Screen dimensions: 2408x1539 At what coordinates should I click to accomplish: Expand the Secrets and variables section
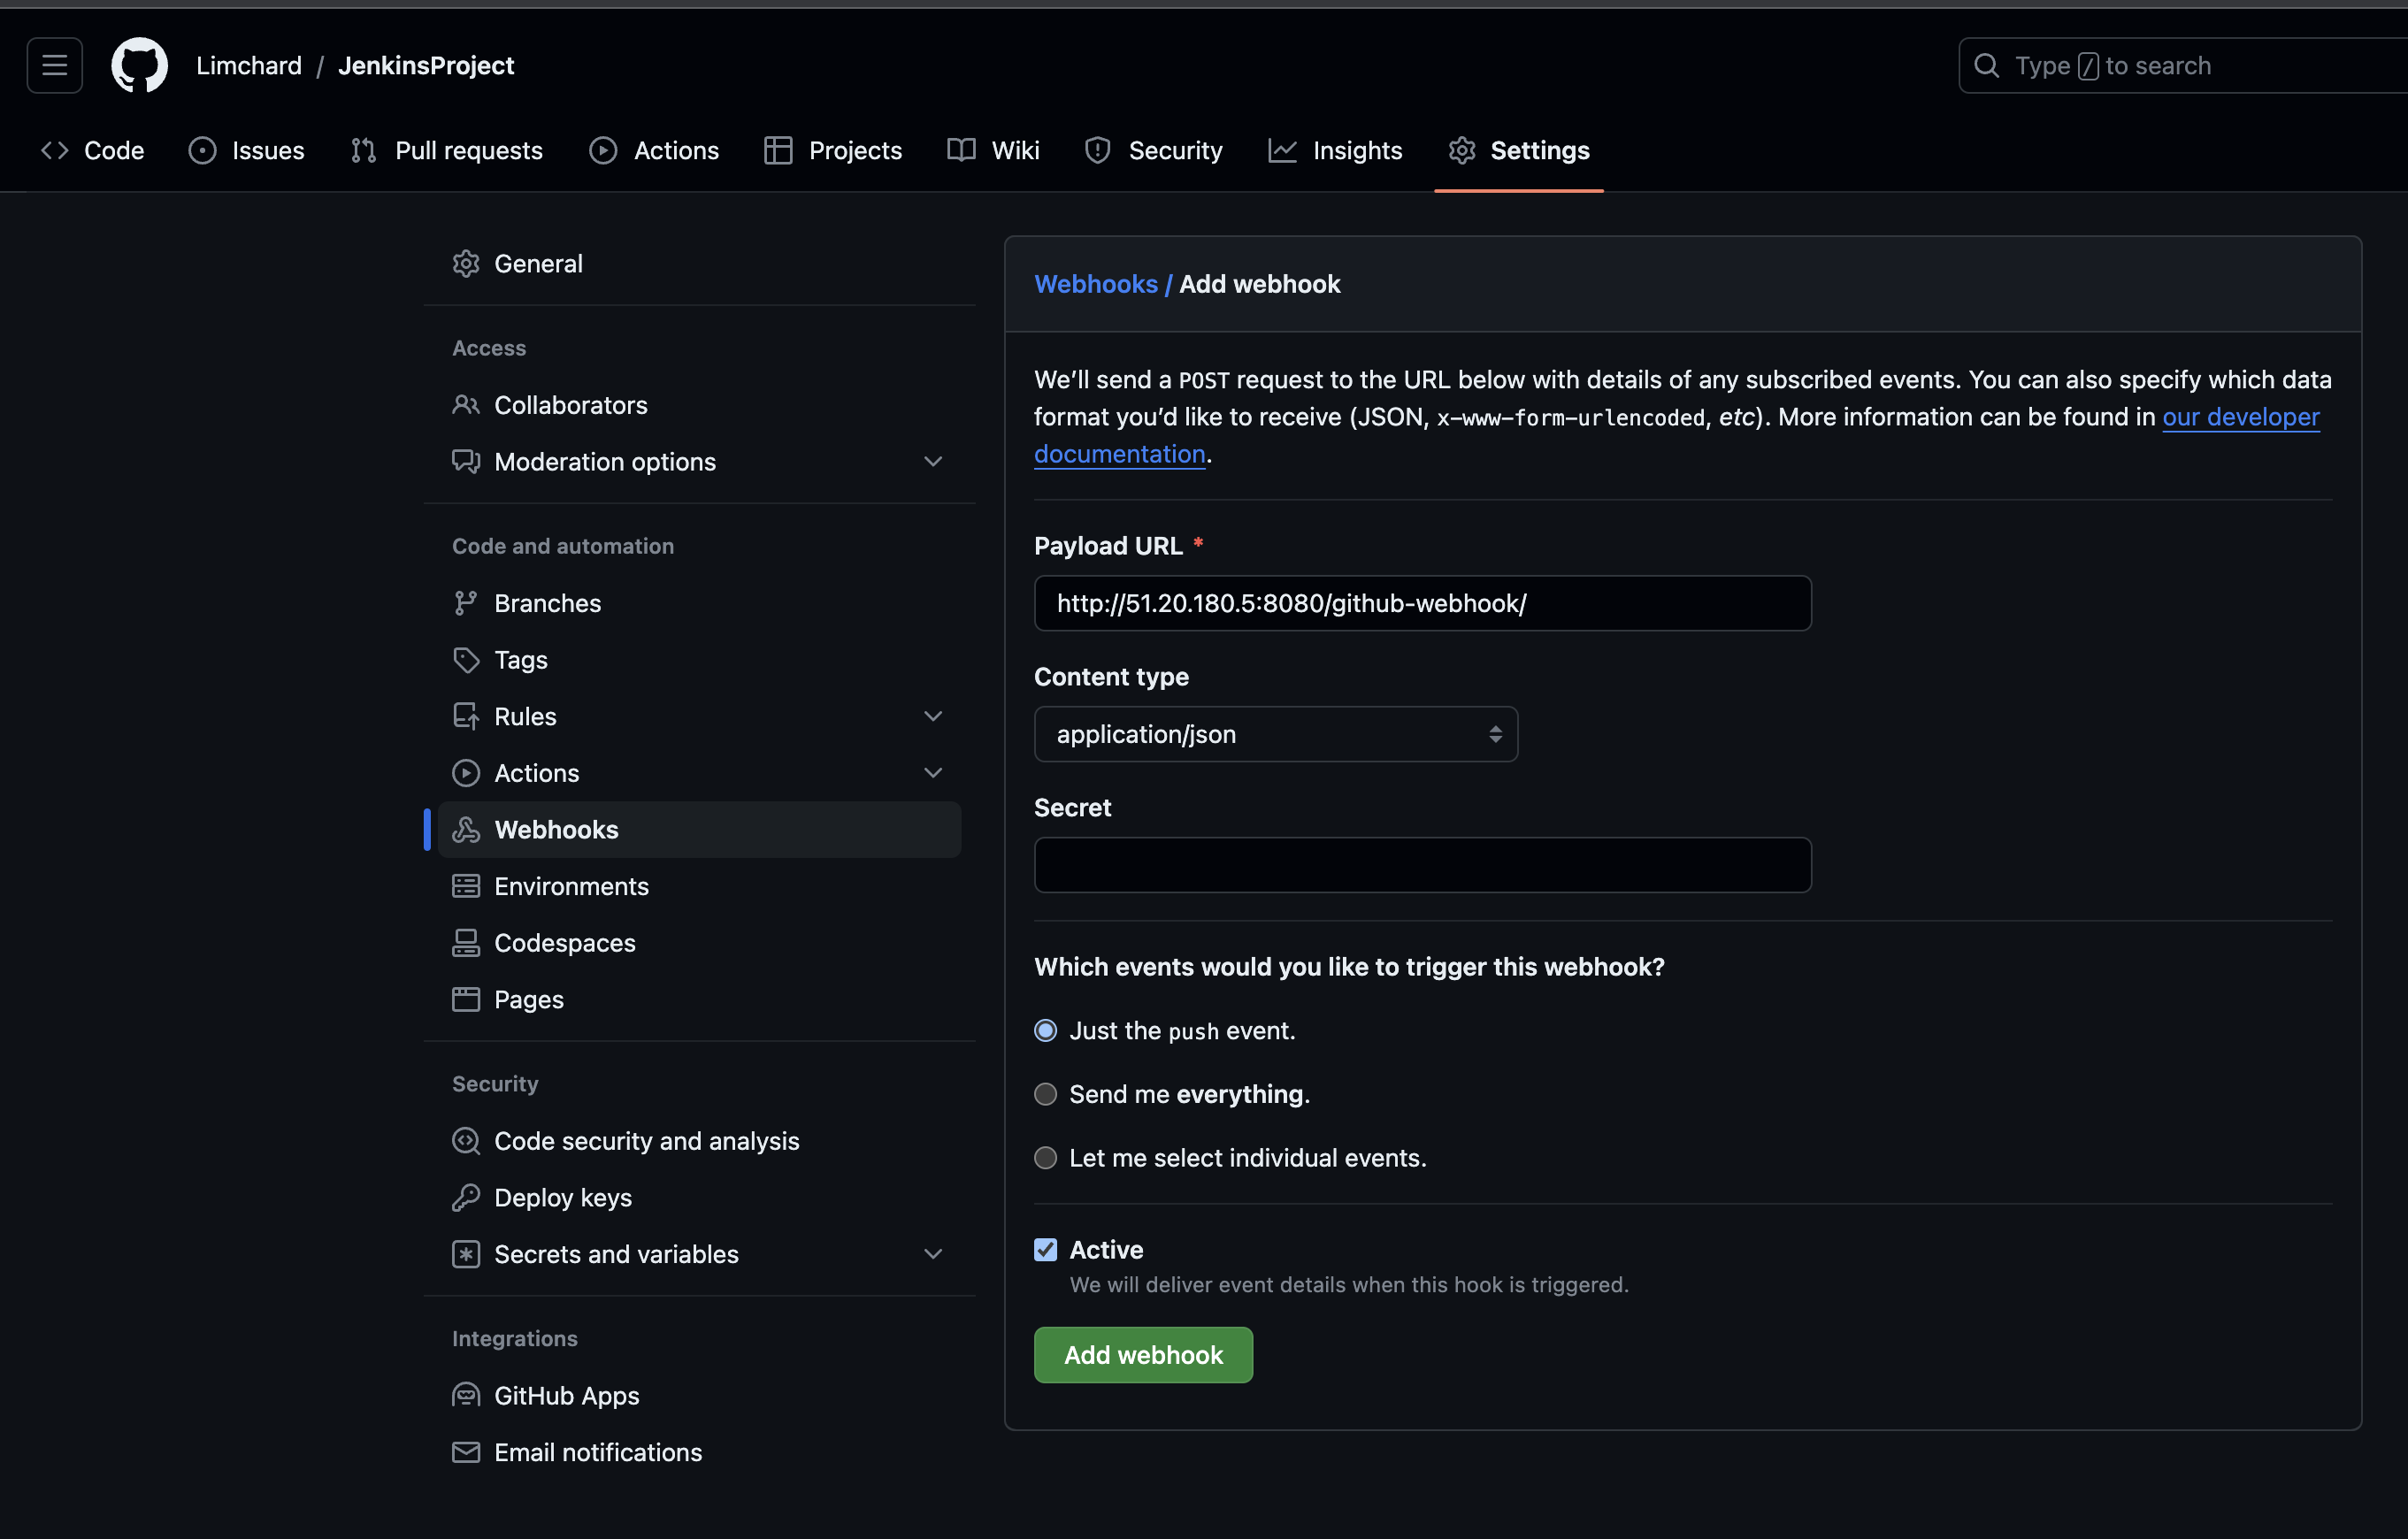tap(933, 1254)
